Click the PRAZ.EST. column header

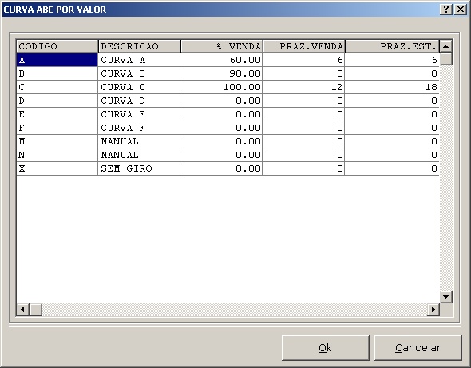[392, 46]
